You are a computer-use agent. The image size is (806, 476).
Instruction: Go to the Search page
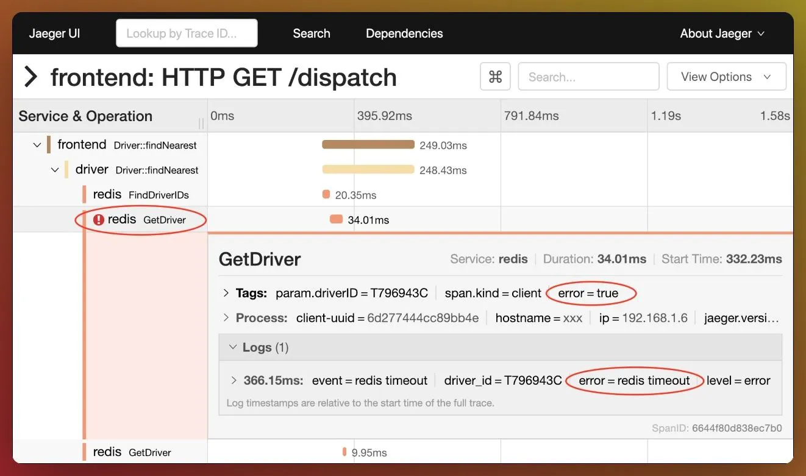click(x=312, y=33)
